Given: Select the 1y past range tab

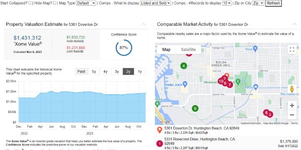Looking at the screenshot, I should pos(140,72).
